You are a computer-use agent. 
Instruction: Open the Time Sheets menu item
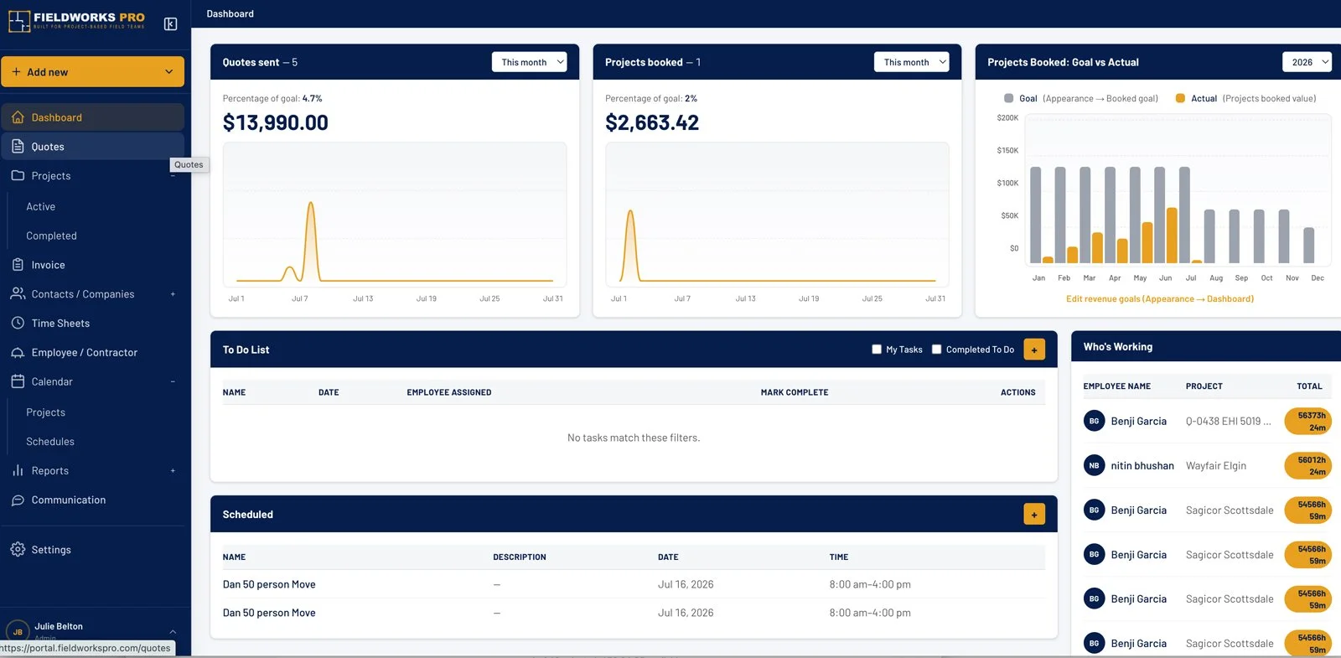92,324
